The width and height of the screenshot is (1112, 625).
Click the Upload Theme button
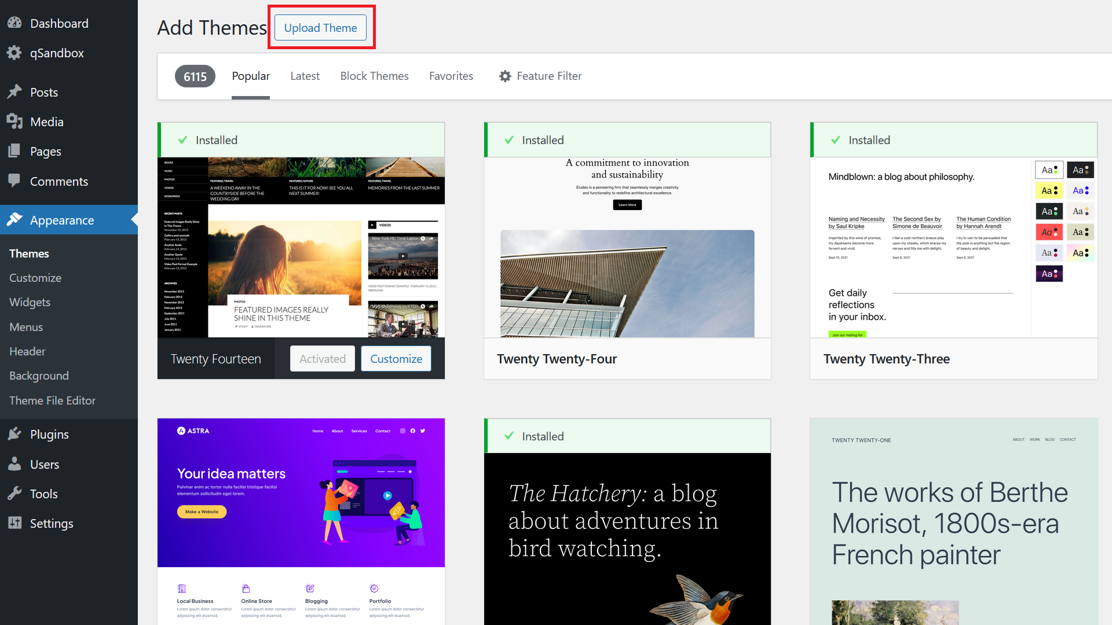tap(320, 28)
